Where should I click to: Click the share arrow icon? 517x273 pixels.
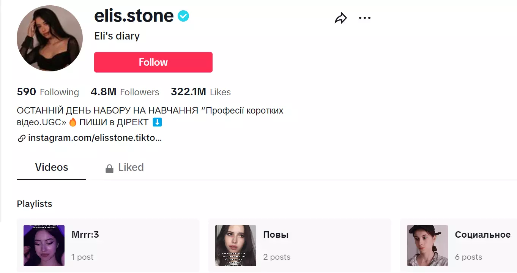tap(340, 18)
